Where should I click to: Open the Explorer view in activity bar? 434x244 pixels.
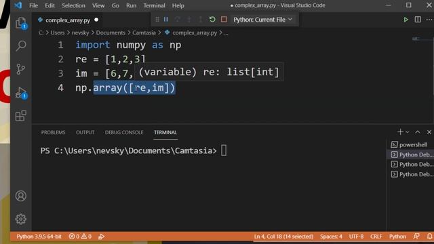21,23
